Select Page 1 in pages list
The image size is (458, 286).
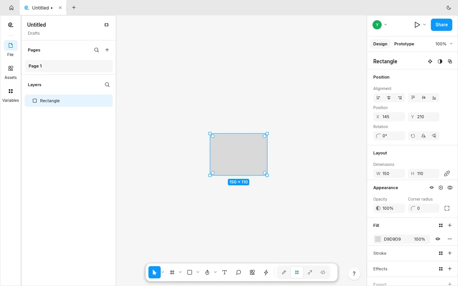(69, 66)
